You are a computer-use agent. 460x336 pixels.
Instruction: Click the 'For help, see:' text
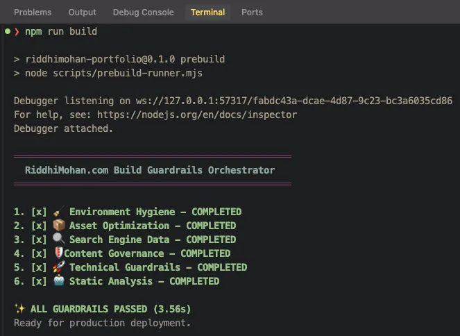point(53,115)
